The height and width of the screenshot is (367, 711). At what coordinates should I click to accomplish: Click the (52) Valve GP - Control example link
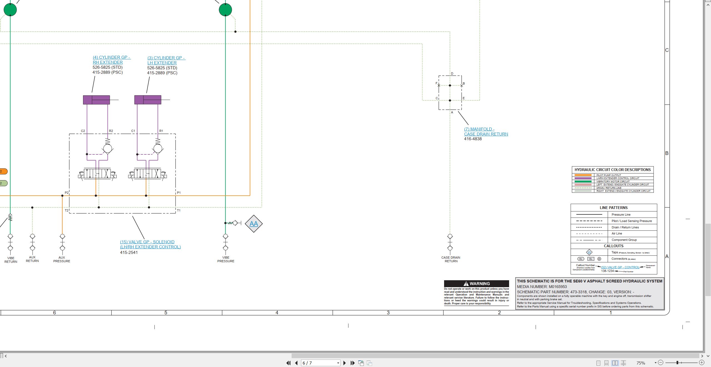pos(620,267)
